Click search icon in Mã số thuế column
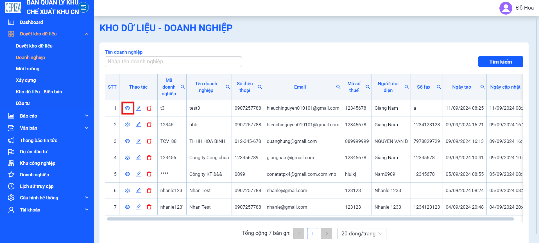Screen dimensions: 539x243 coord(368,87)
